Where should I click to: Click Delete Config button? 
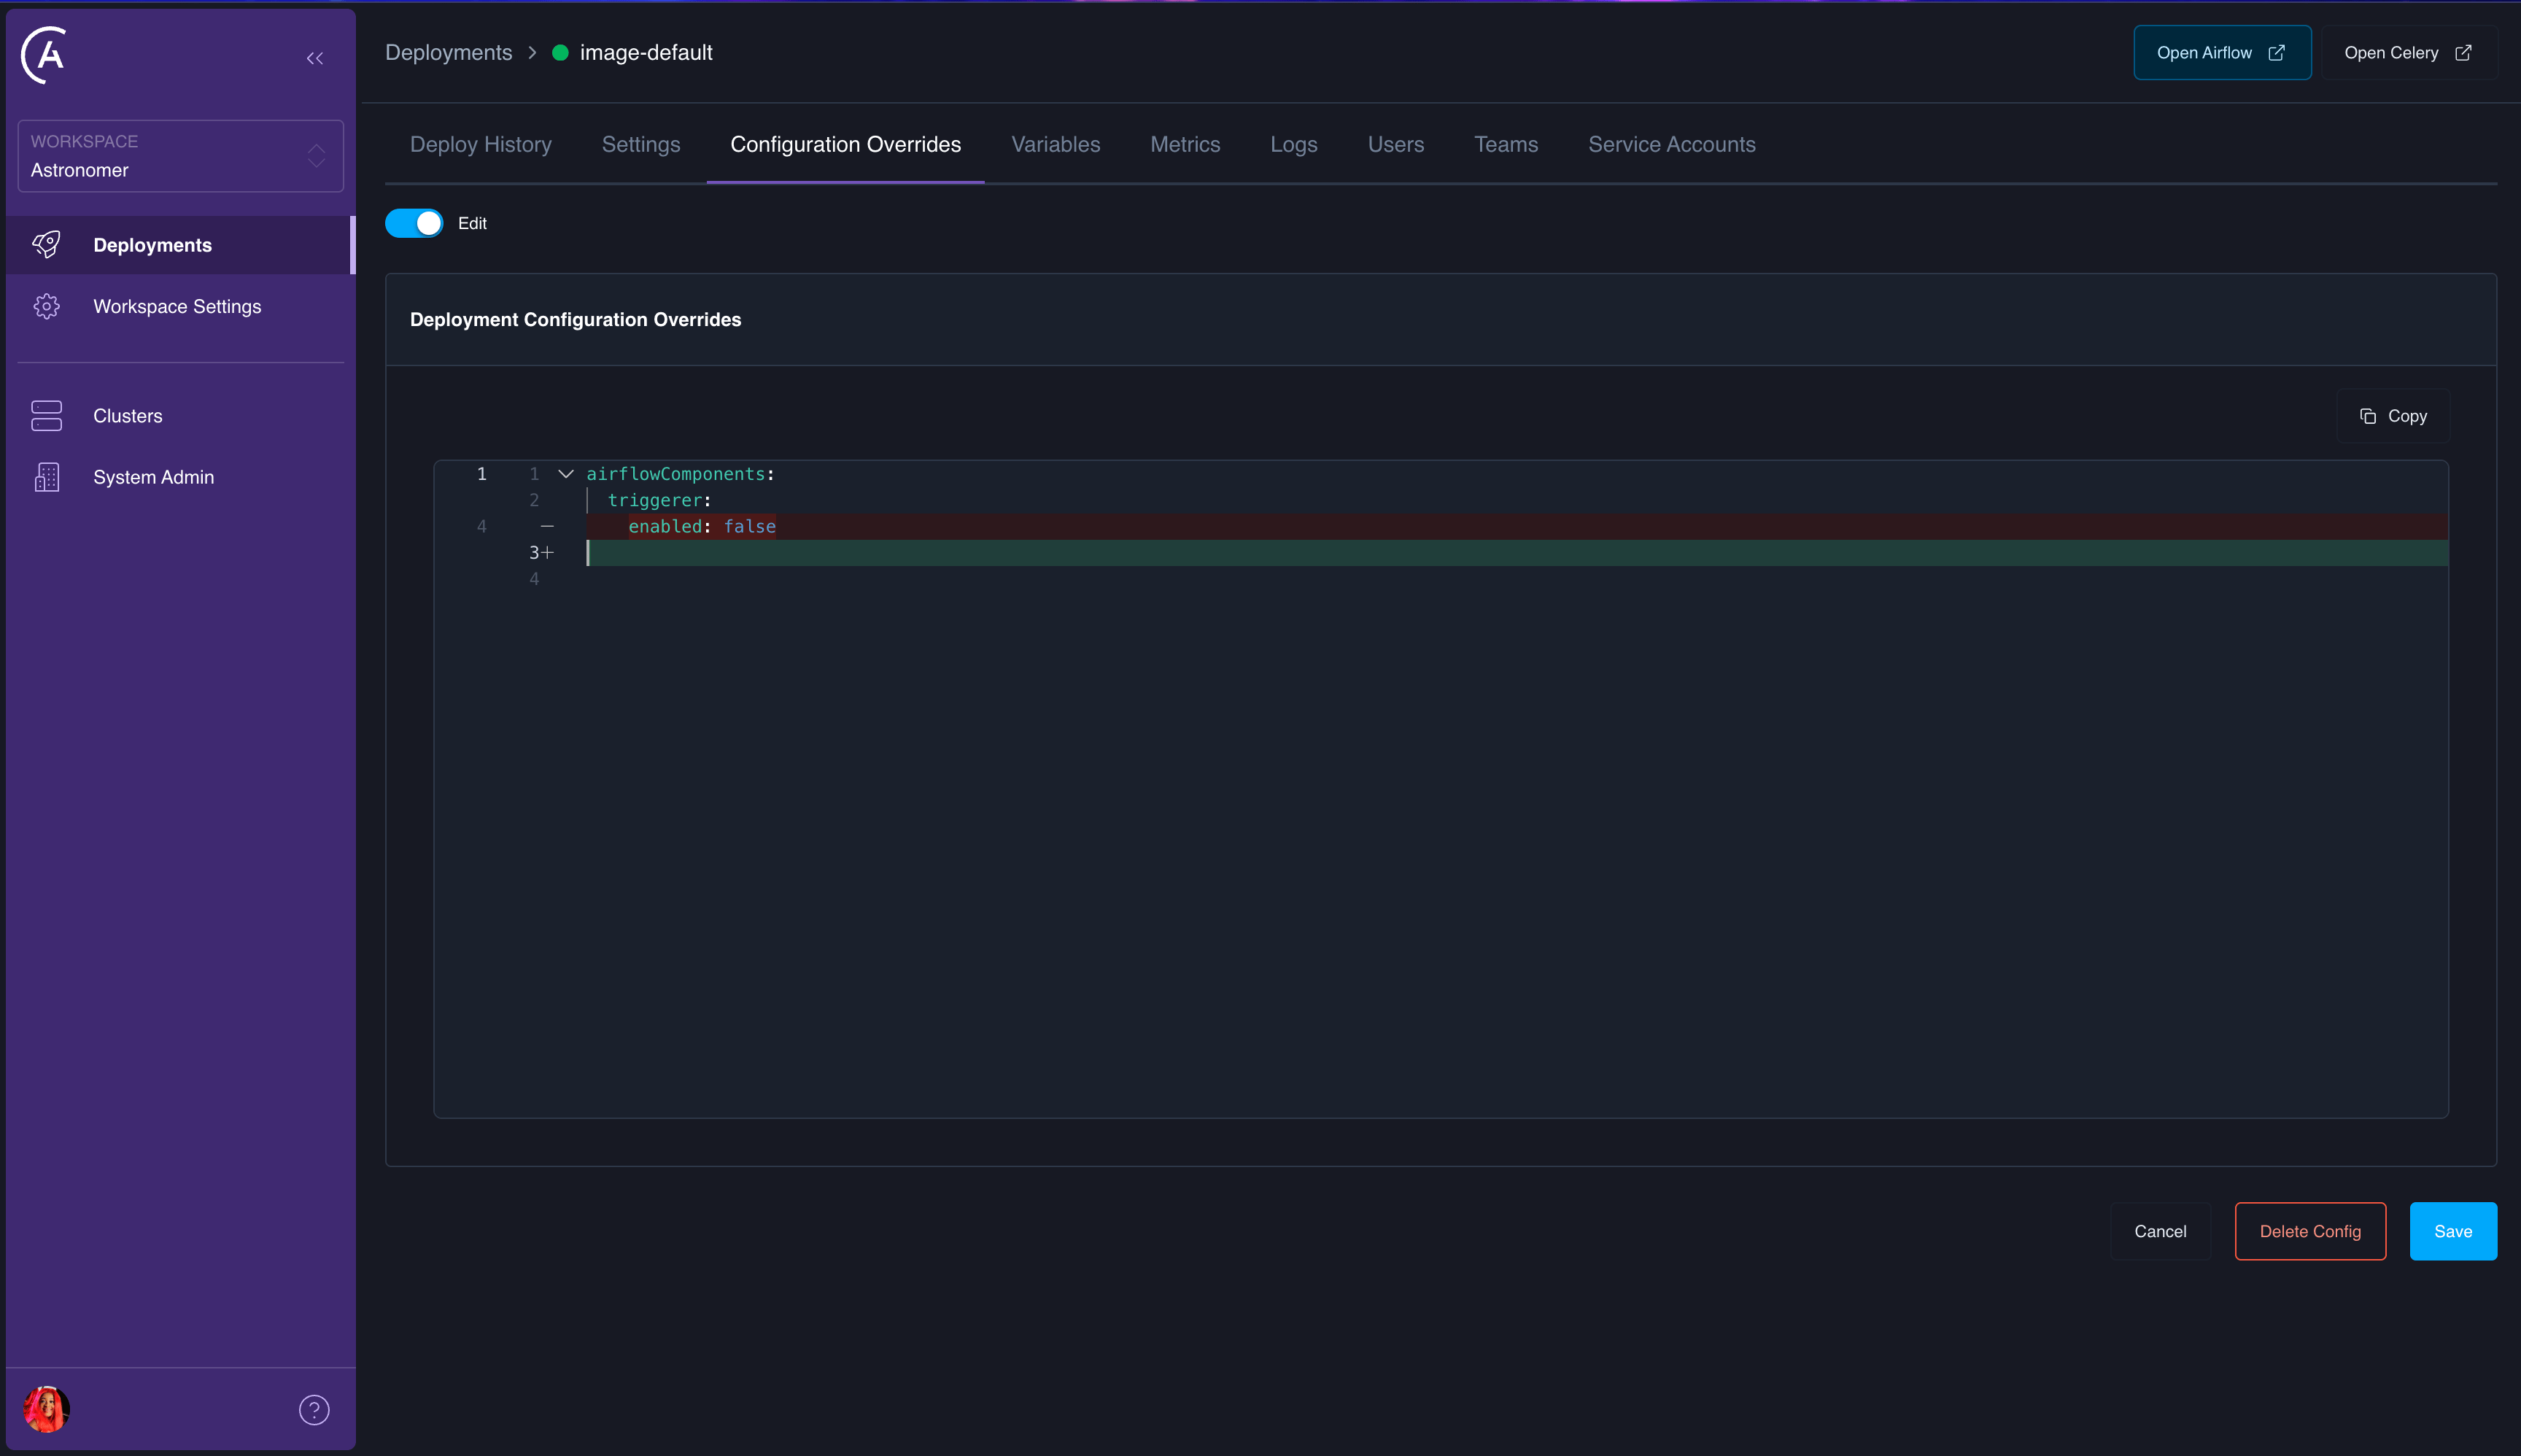2310,1231
